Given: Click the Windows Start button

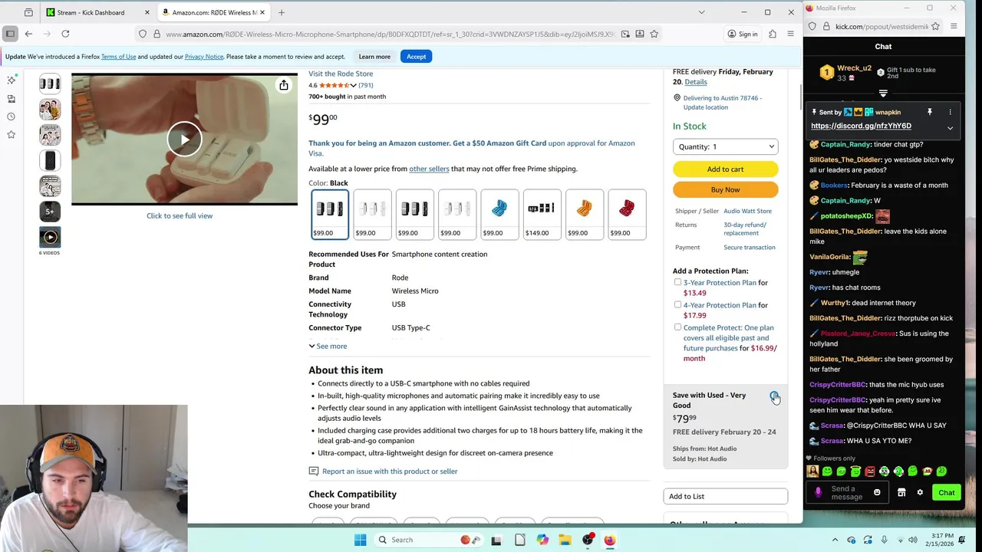Looking at the screenshot, I should point(361,540).
